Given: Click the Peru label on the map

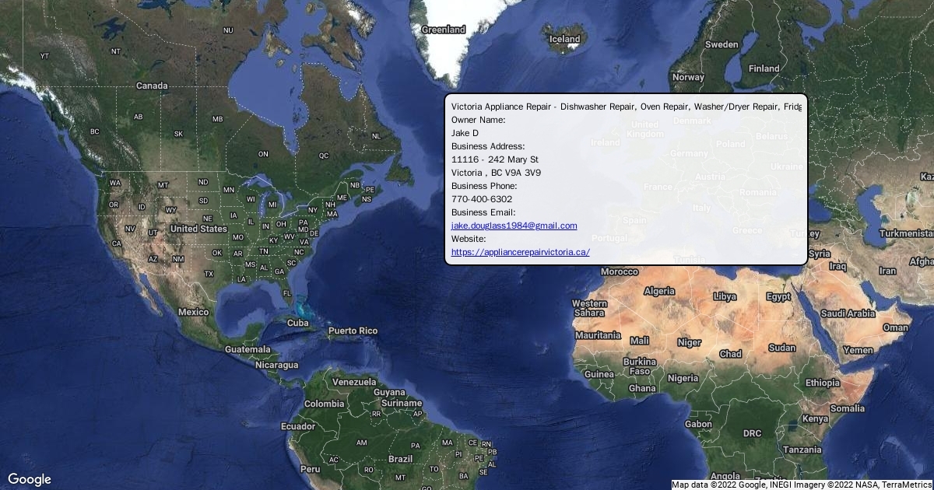Looking at the screenshot, I should (310, 469).
